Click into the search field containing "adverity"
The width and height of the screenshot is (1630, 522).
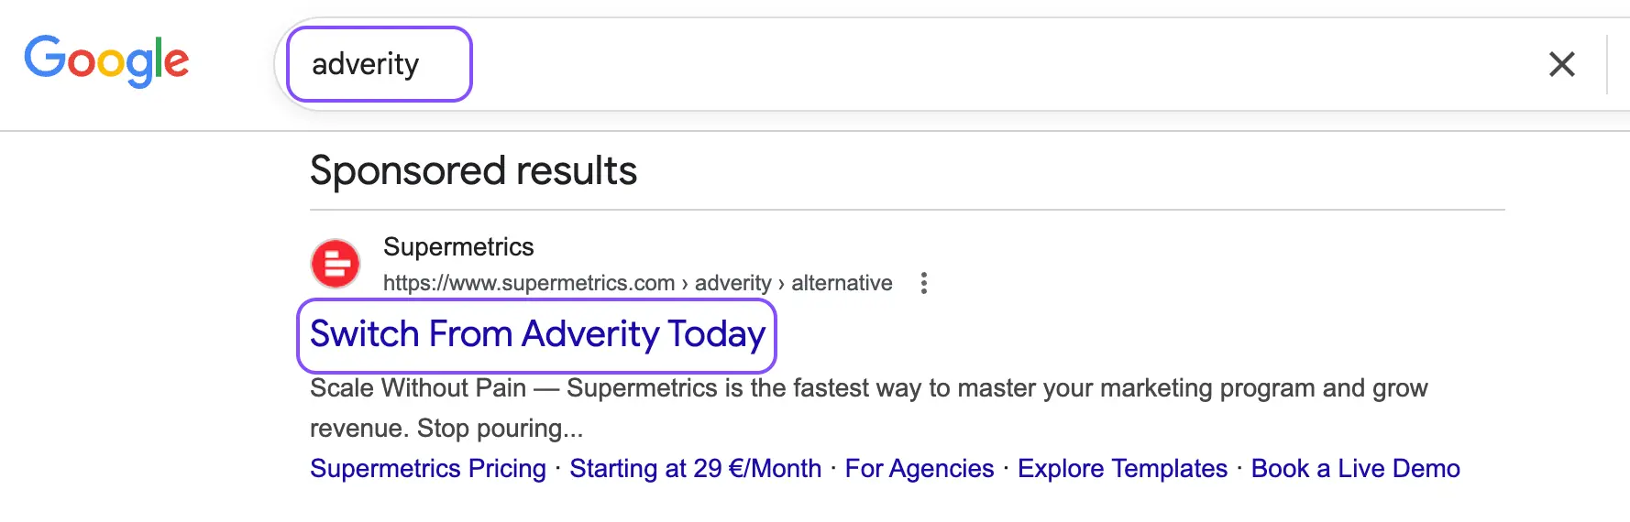click(x=366, y=64)
